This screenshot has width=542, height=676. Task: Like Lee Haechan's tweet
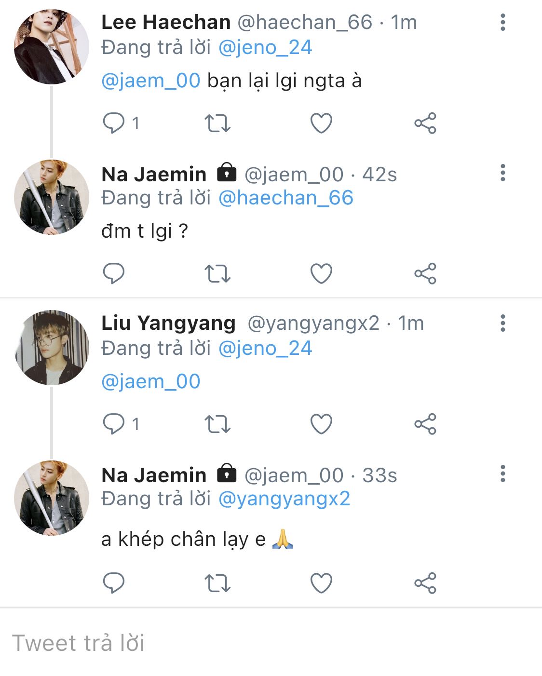point(321,123)
